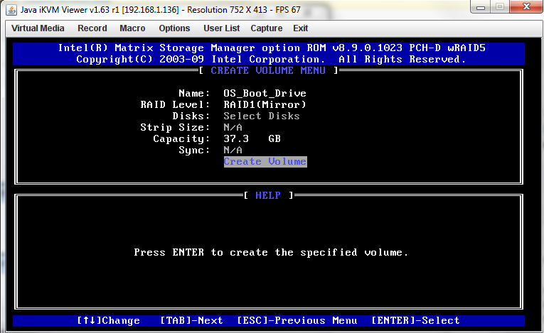Click the Java icon in title bar

tap(11, 10)
